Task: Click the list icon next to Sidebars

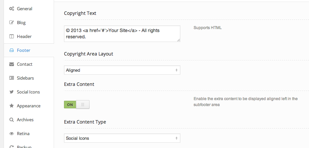Action: coord(12,78)
